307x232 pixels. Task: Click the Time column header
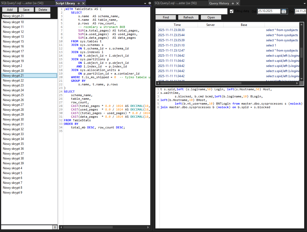177,25
